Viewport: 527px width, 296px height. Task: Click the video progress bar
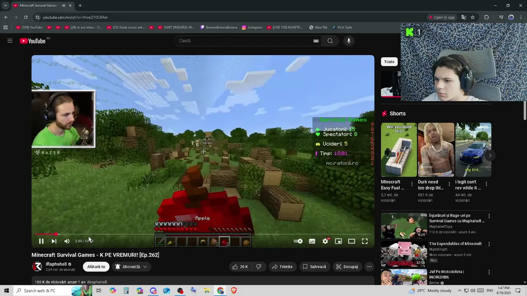point(203,234)
